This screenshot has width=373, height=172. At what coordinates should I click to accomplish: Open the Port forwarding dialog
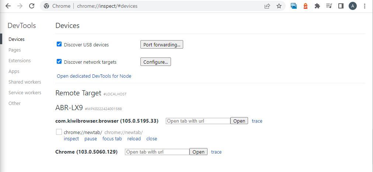point(162,45)
